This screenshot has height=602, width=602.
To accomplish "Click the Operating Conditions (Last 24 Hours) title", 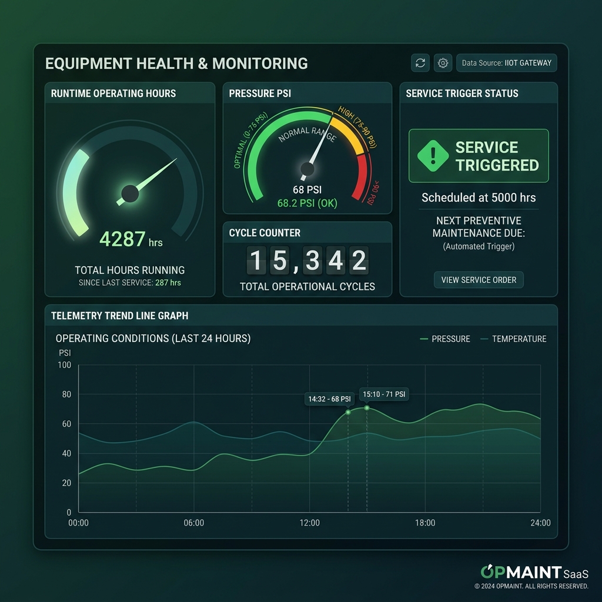I will coord(153,338).
